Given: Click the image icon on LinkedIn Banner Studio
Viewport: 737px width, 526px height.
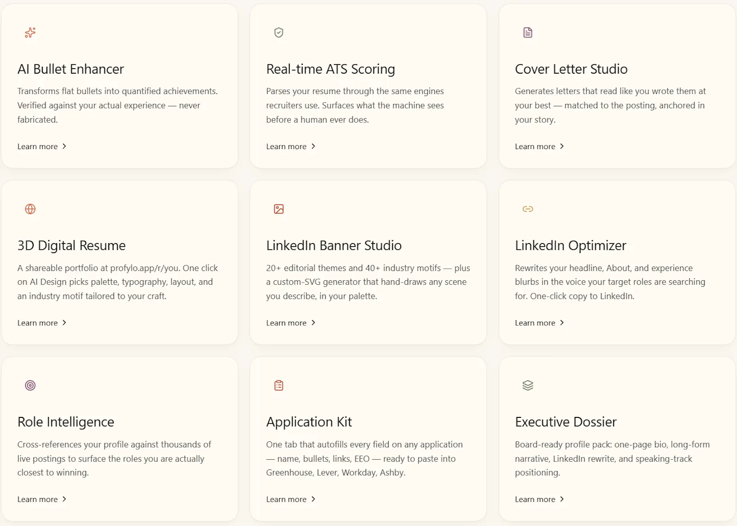Looking at the screenshot, I should pyautogui.click(x=279, y=209).
